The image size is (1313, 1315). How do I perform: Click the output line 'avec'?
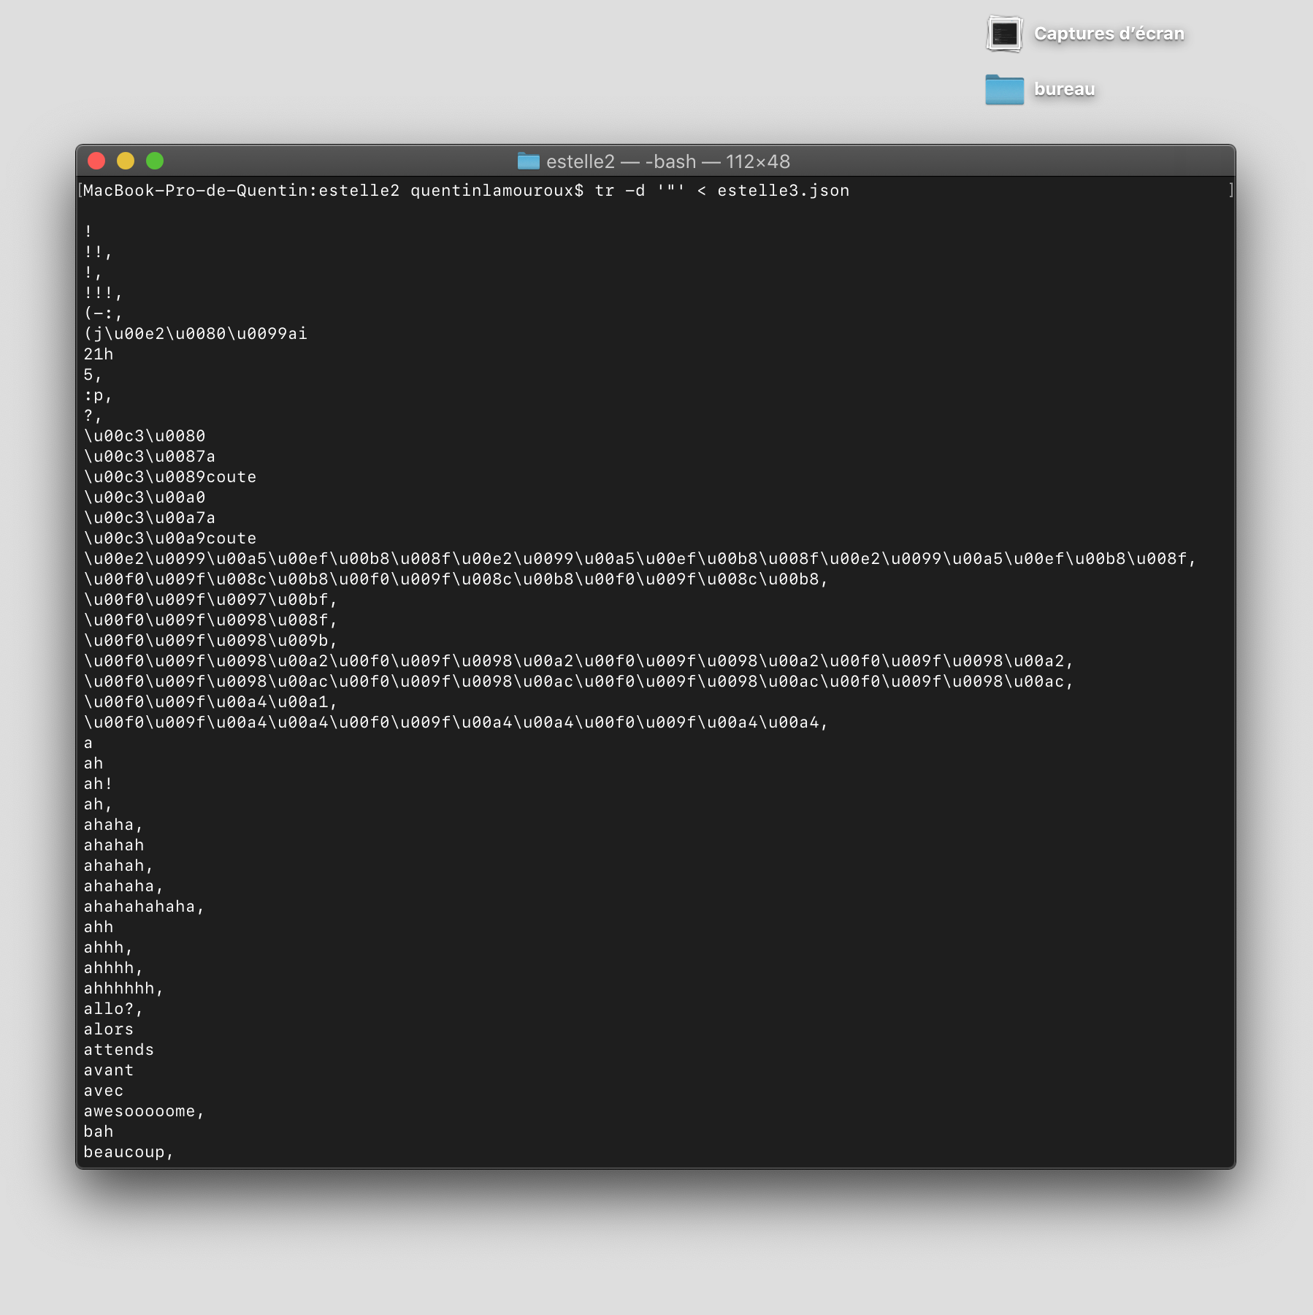(104, 1091)
